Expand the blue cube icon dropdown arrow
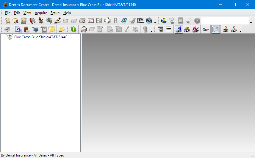The image size is (255, 158). (155, 22)
